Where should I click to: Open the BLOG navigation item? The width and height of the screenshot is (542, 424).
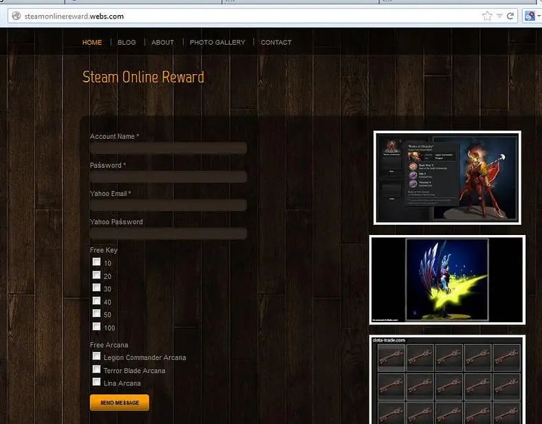coord(127,43)
